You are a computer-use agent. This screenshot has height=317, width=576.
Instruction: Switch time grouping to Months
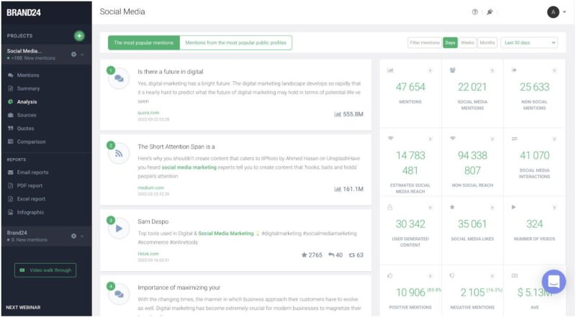487,42
